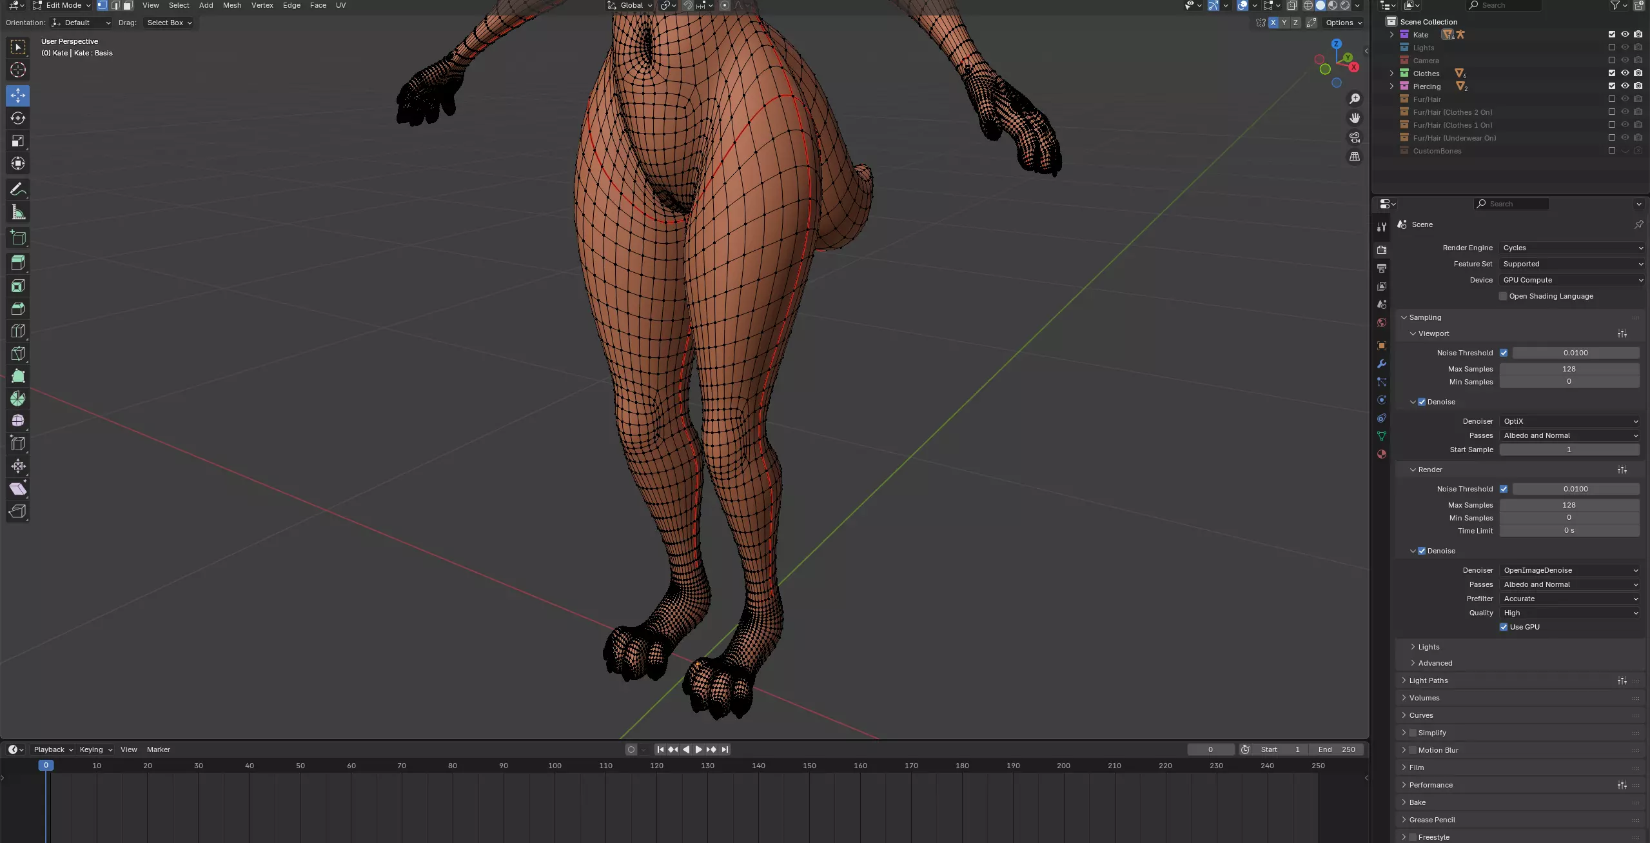Image resolution: width=1650 pixels, height=843 pixels.
Task: Activate the Shear tool
Action: pyautogui.click(x=18, y=488)
